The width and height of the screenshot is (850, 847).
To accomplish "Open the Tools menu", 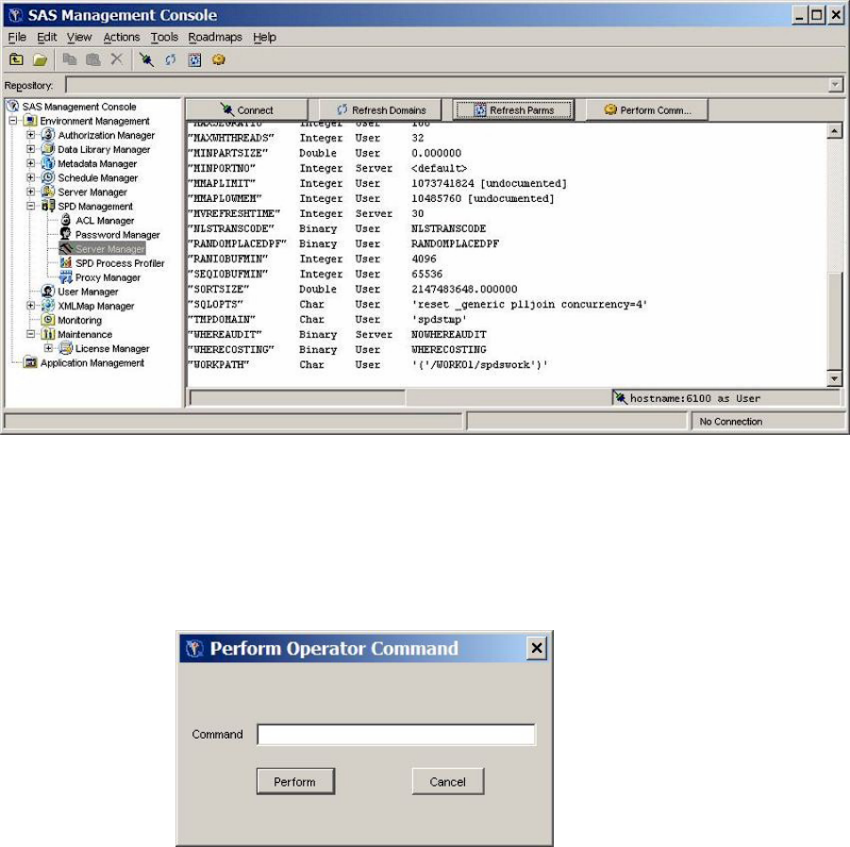I will (164, 38).
